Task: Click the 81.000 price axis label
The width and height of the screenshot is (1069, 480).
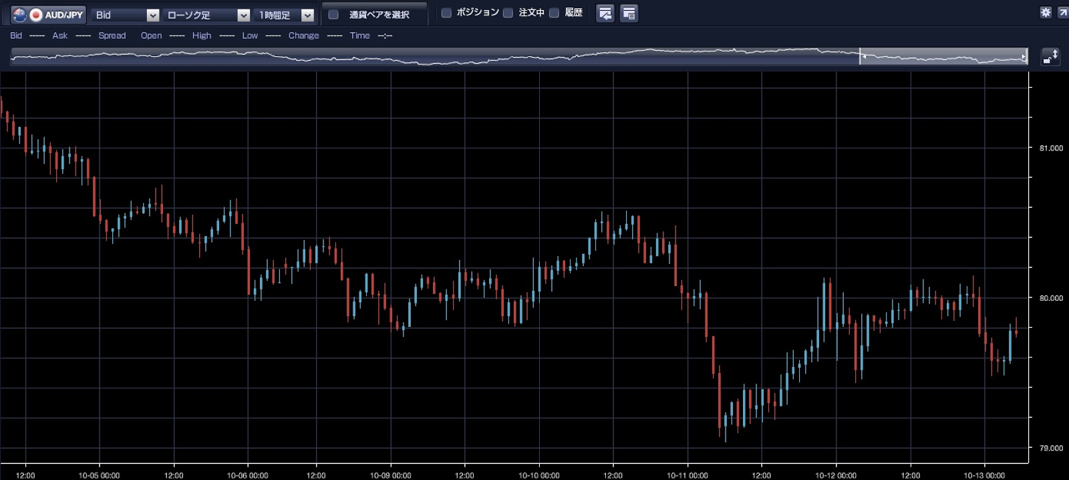Action: (x=1051, y=148)
